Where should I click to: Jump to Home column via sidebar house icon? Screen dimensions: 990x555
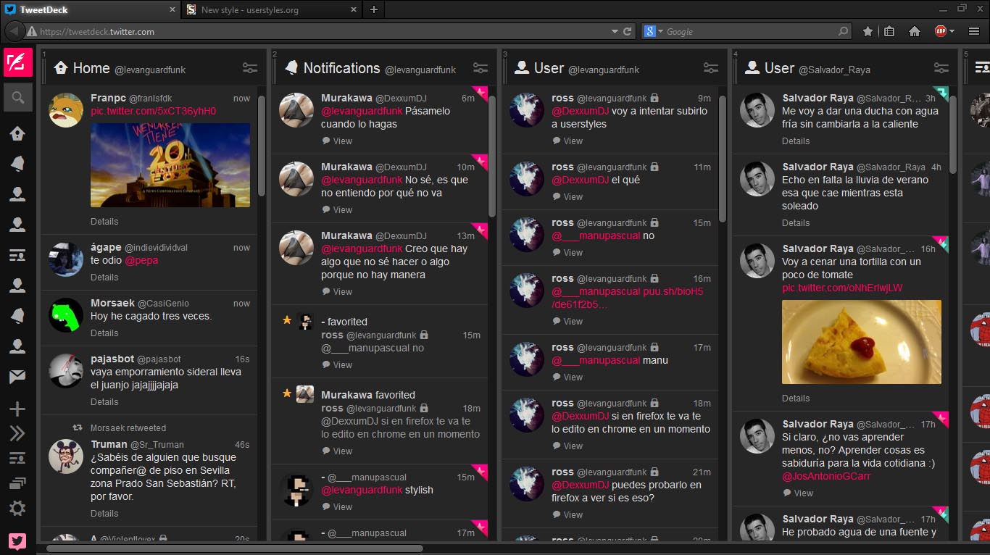pyautogui.click(x=17, y=133)
